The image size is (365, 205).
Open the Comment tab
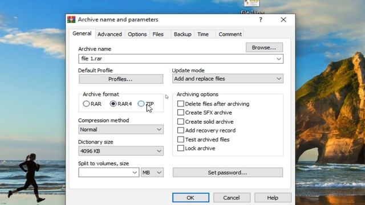coord(230,34)
